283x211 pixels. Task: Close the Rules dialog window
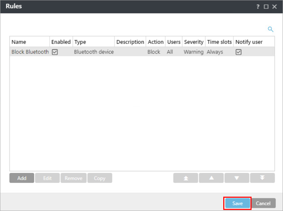point(274,7)
